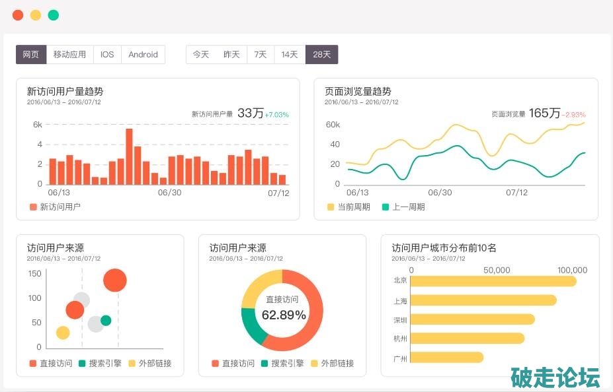Click the tallest bar in 新访问用户量趋势 chart
613x392 pixels.
(x=129, y=156)
